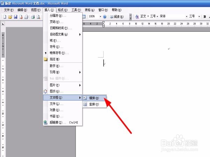
Task: Choose 日期和时间(T)... menu entry
Action: point(63,28)
